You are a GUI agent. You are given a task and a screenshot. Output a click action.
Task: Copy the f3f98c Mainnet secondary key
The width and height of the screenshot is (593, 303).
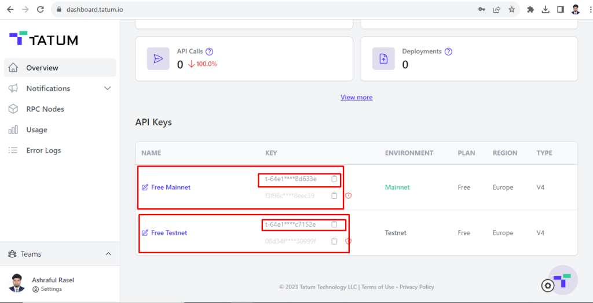334,195
